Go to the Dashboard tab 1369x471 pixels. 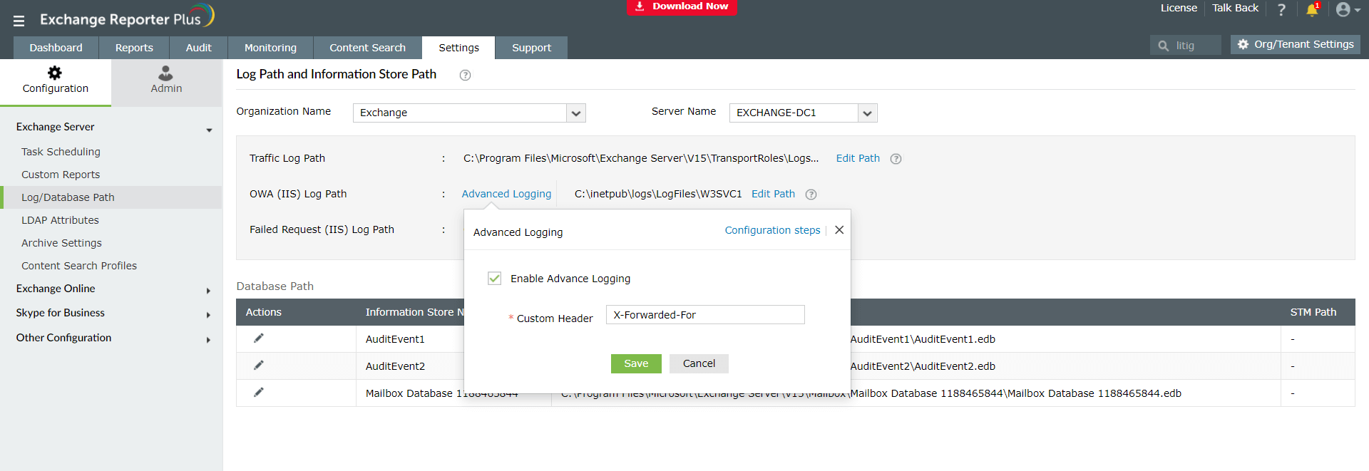(x=56, y=48)
